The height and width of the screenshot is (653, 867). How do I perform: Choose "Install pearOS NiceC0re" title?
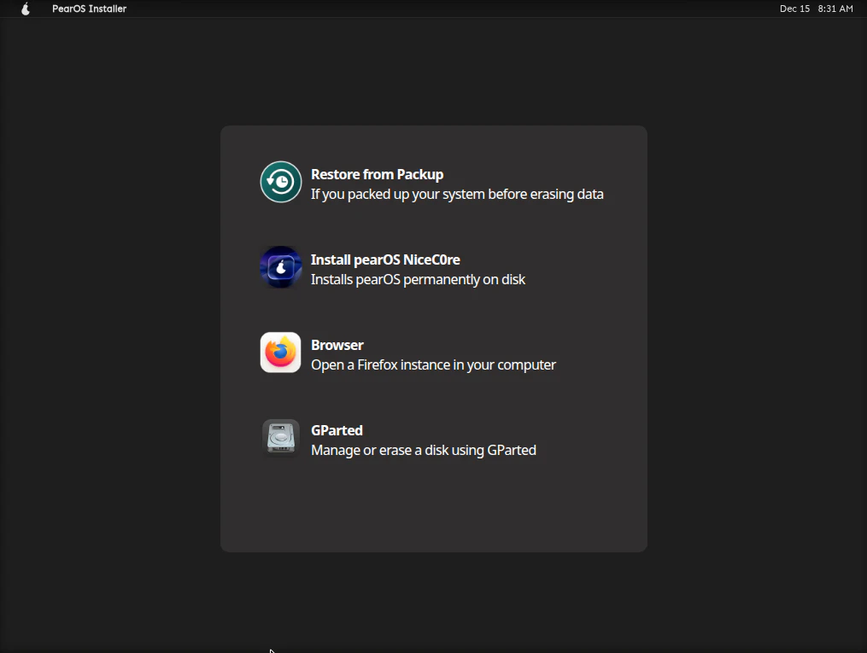pyautogui.click(x=385, y=259)
